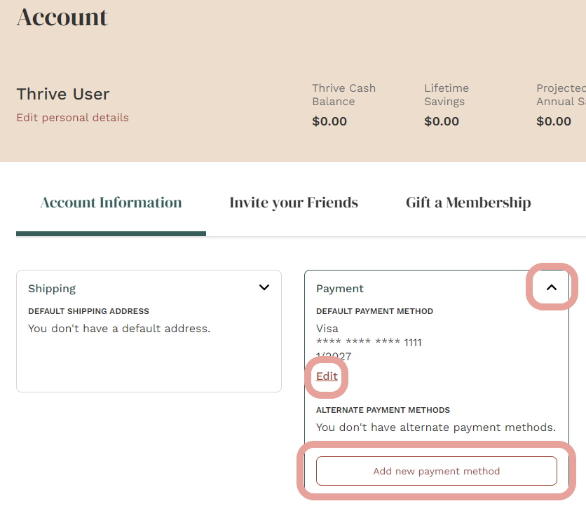Screen dimensions: 586x513
Task: Click the Thrive Cash Balance amount
Action: click(329, 121)
